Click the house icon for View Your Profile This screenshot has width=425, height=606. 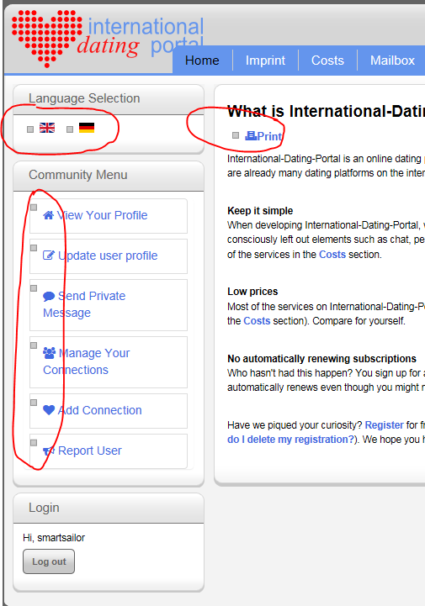(48, 215)
